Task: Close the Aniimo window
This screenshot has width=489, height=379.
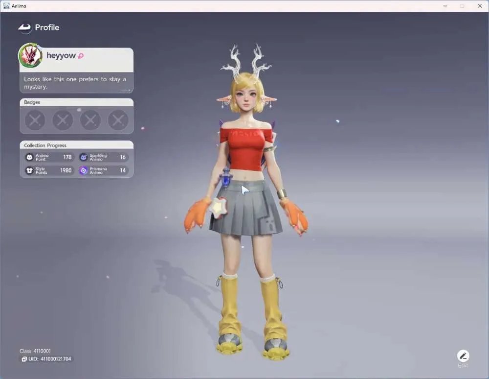Action: tap(480, 6)
